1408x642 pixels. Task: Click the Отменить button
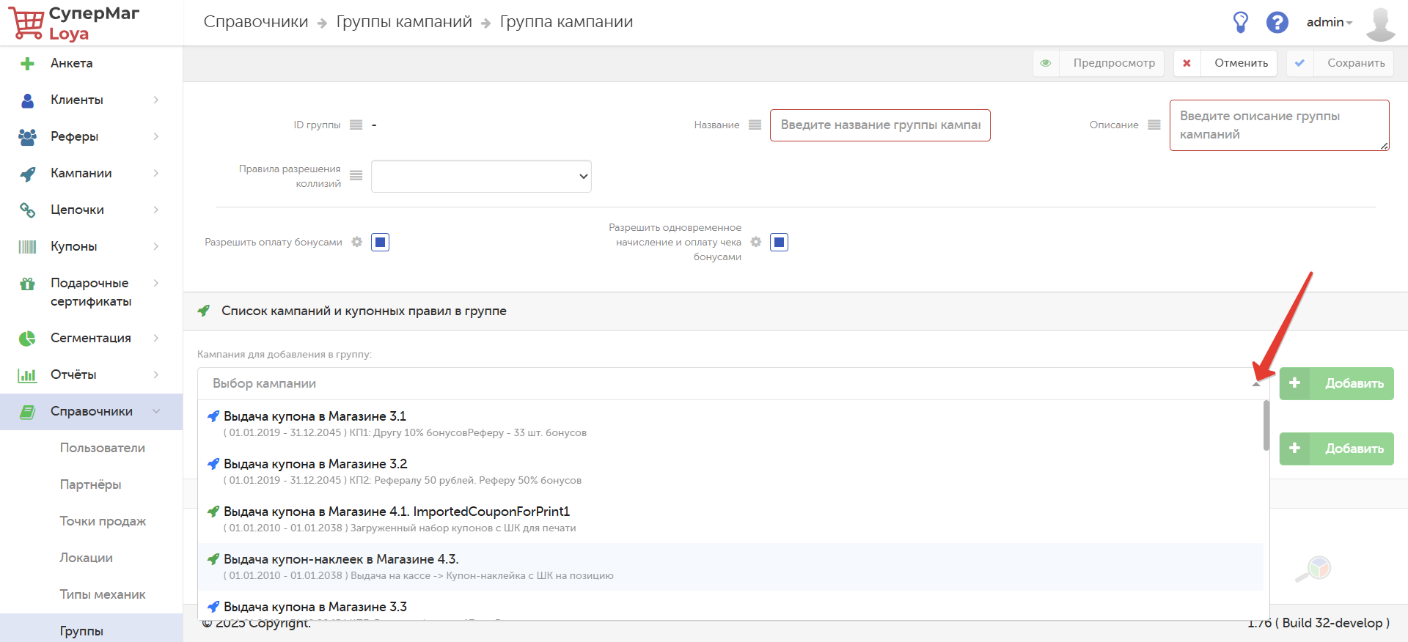pyautogui.click(x=1225, y=63)
